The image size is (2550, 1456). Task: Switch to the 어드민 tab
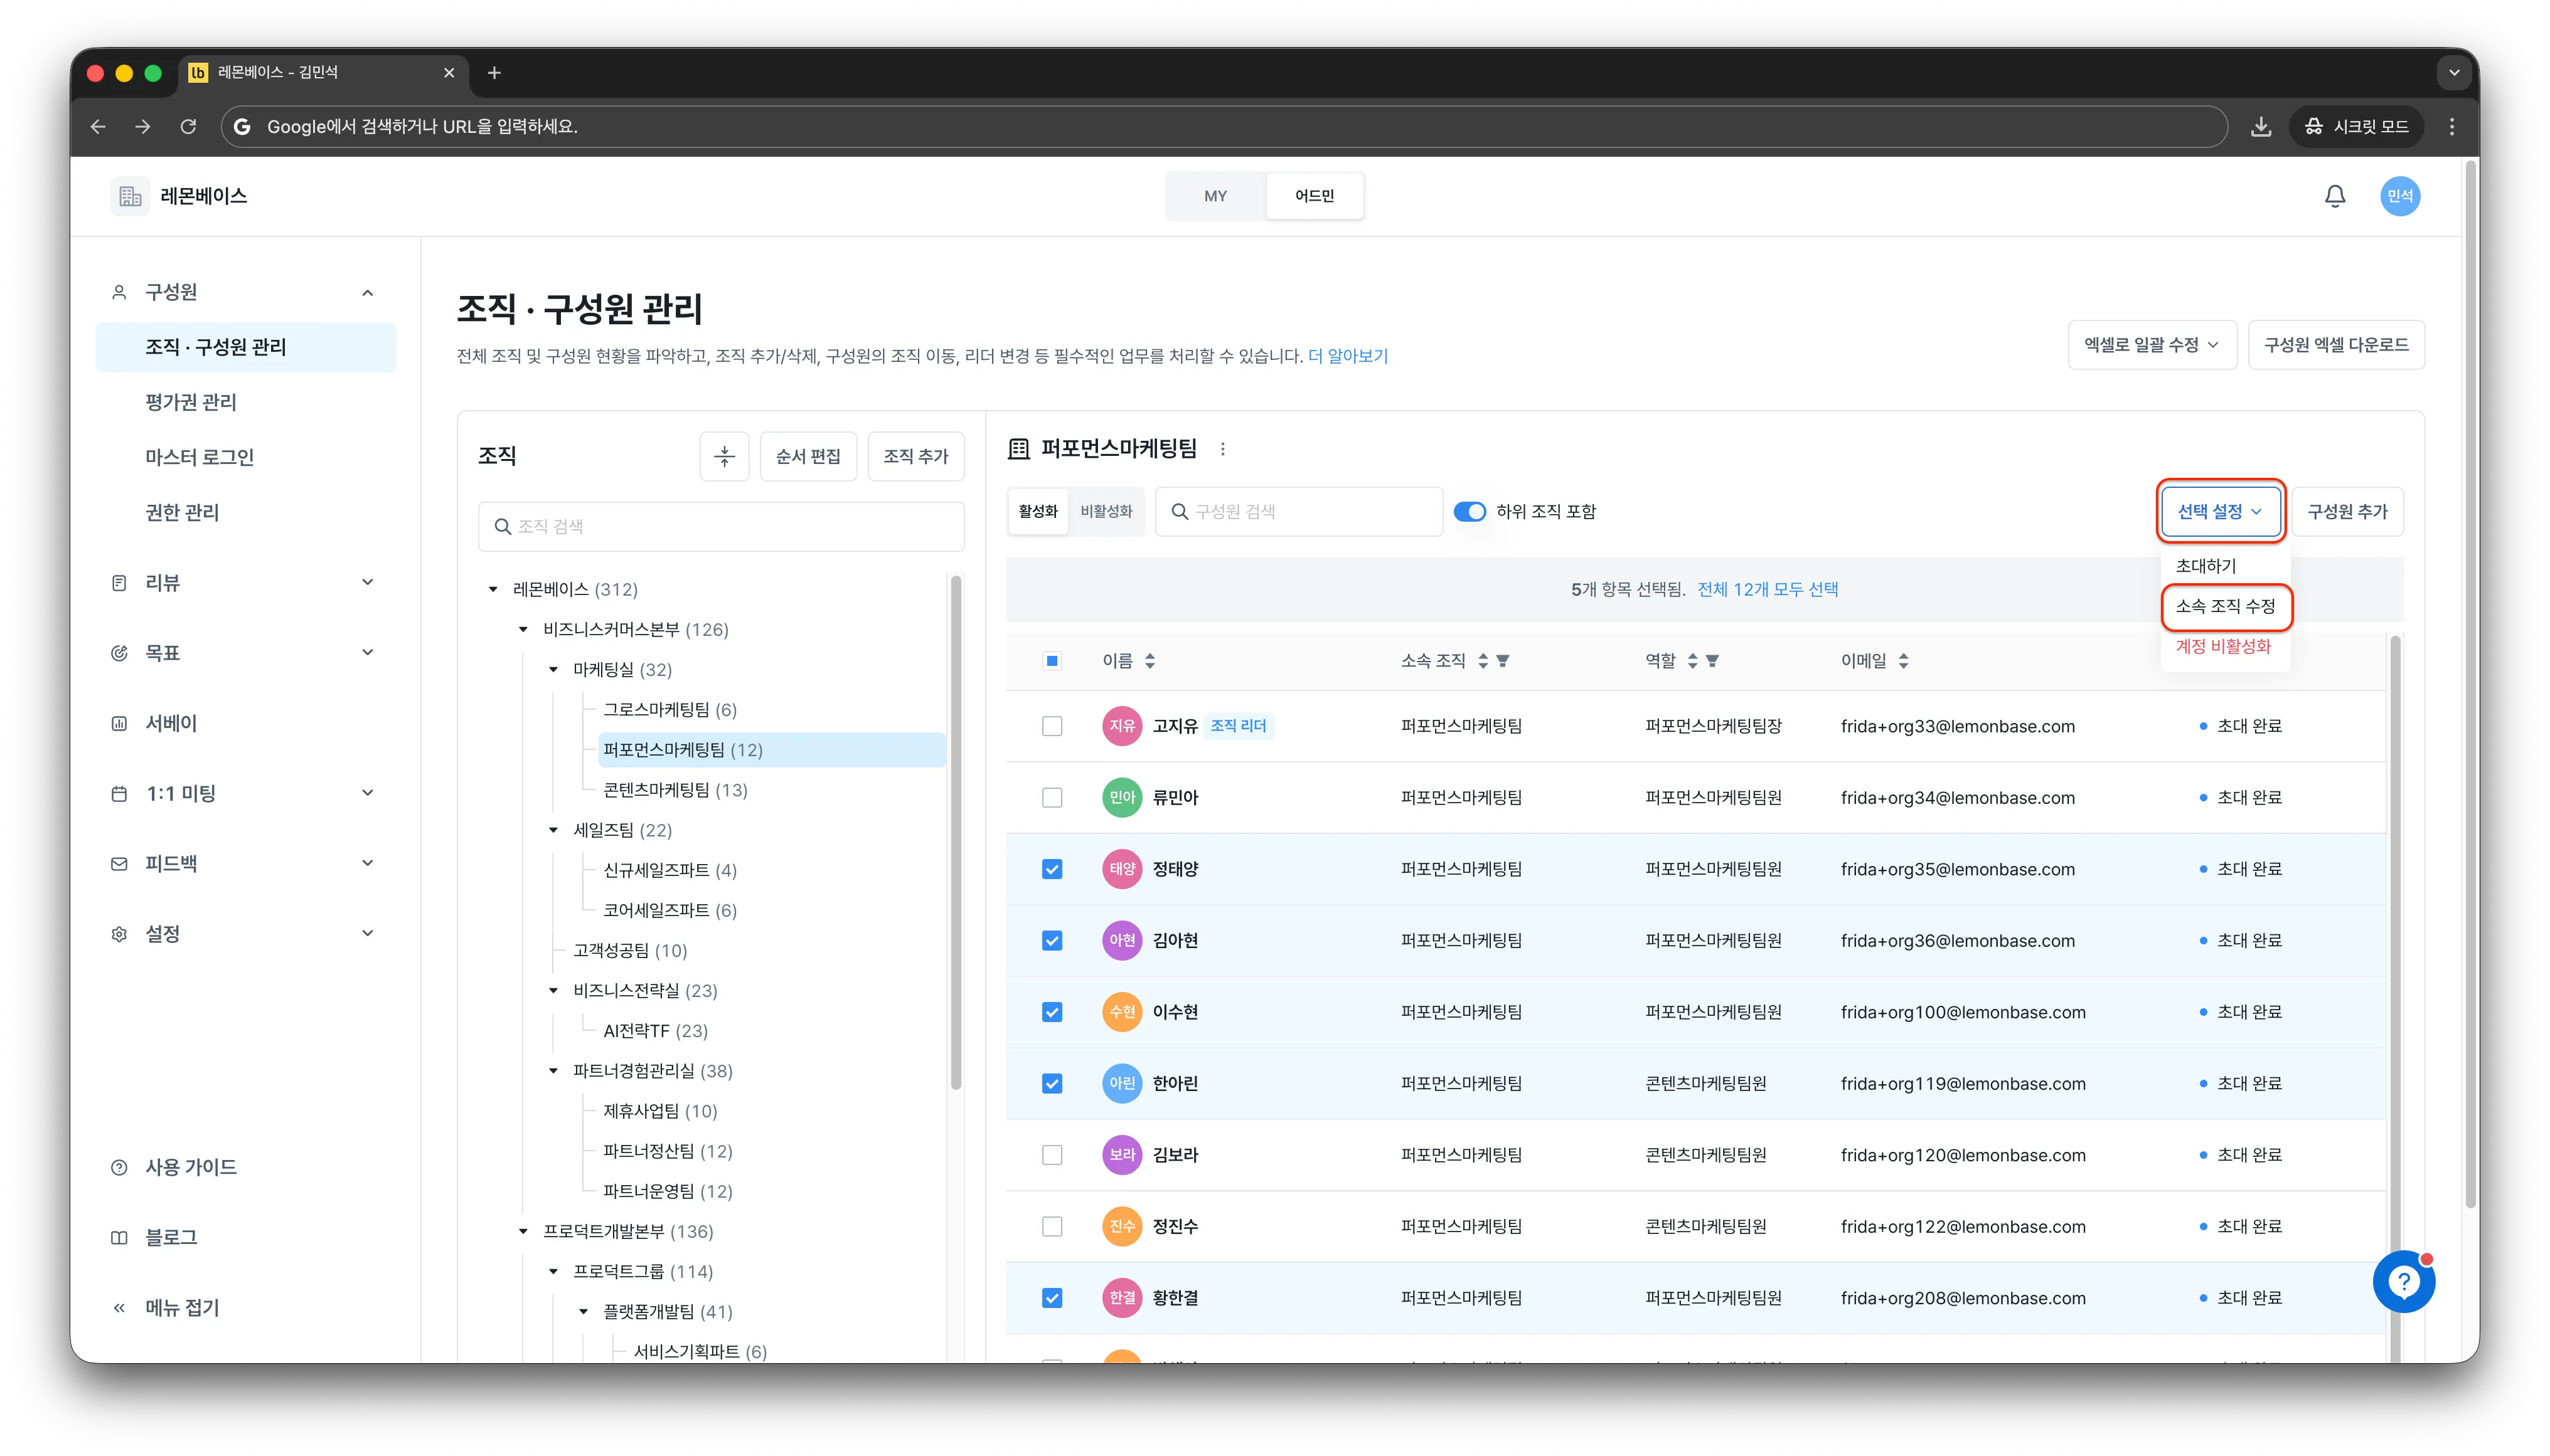coord(1313,196)
